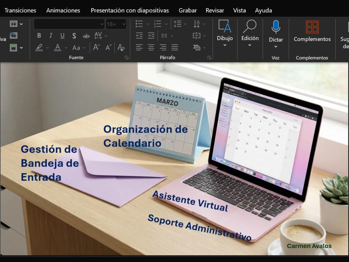Apply numbered list
349x262 pixels.
(x=158, y=24)
